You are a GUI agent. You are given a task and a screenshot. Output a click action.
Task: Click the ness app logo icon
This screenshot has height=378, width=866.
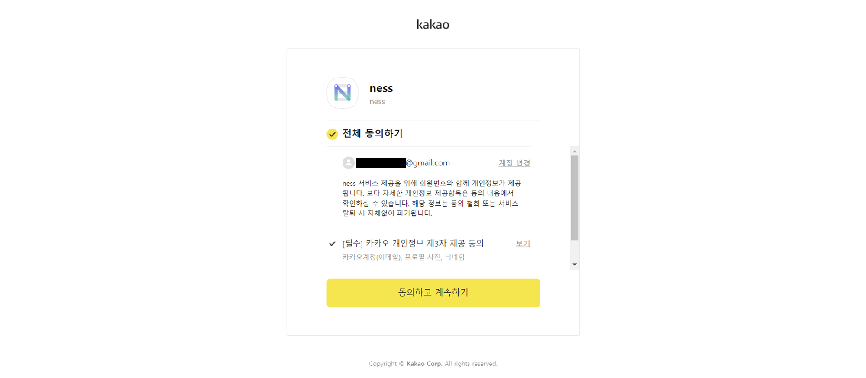342,93
